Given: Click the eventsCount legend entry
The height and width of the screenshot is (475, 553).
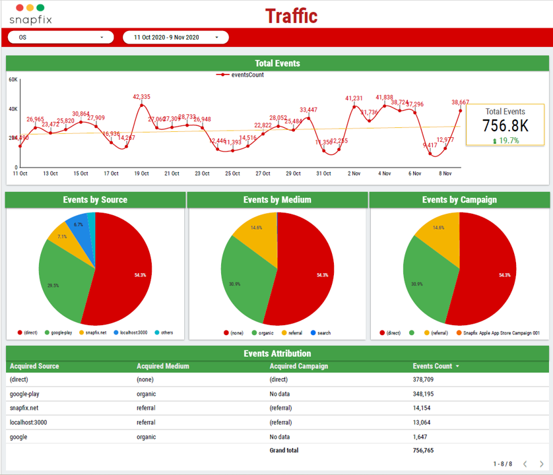Looking at the screenshot, I should [x=240, y=75].
